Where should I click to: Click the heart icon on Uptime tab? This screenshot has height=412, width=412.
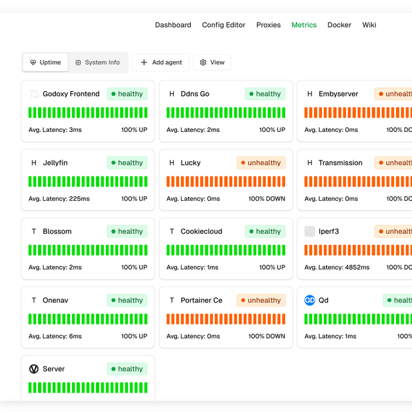point(33,62)
